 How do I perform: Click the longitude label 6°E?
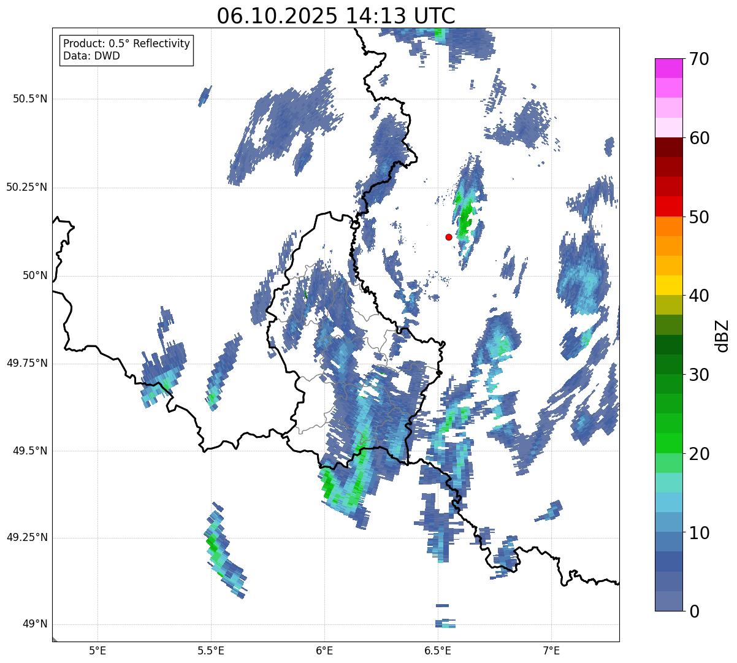coord(324,650)
